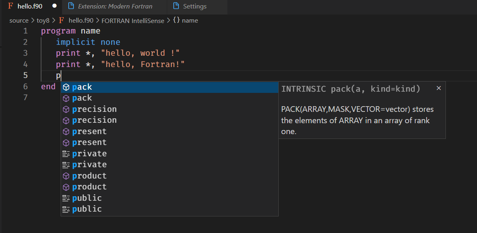
Task: Click the cube icon next to present suggestion
Action: [x=66, y=131]
